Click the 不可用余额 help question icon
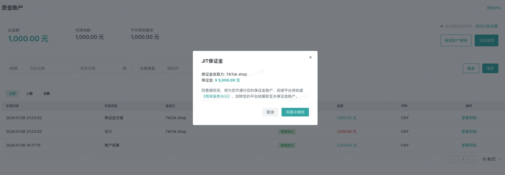The height and width of the screenshot is (175, 505). pyautogui.click(x=151, y=30)
